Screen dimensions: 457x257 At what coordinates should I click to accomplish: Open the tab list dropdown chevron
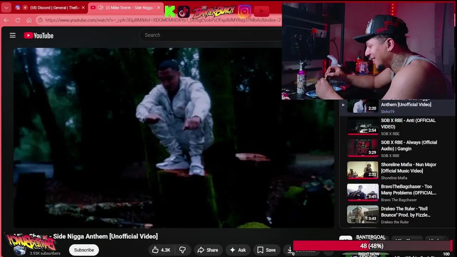[6, 7]
